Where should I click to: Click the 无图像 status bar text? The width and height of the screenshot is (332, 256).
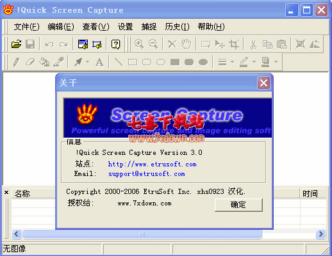click(14, 249)
